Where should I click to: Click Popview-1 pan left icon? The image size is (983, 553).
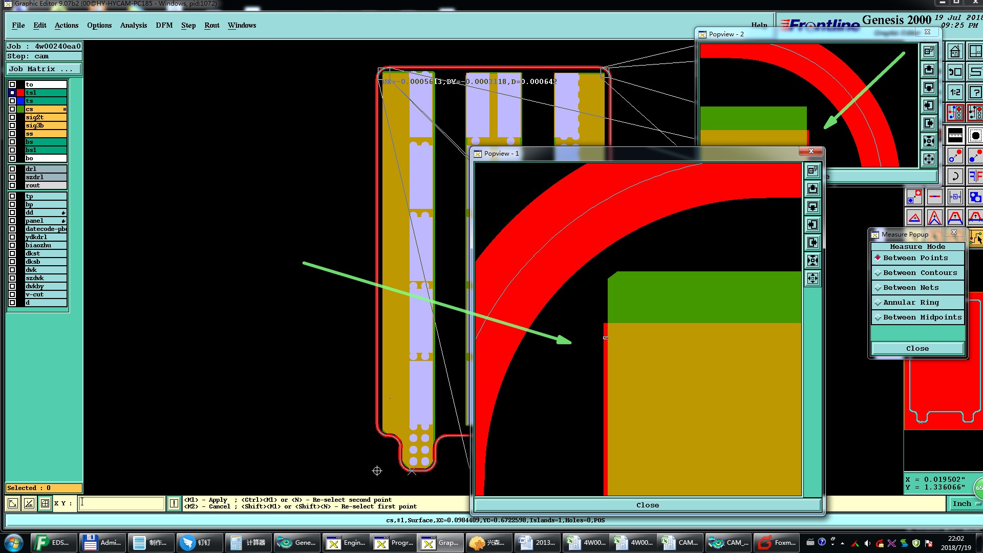(x=813, y=225)
